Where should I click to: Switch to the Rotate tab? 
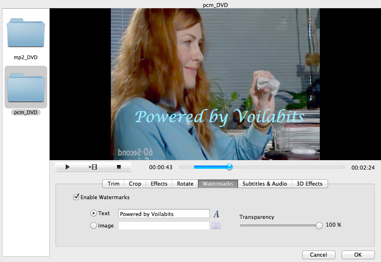(x=185, y=184)
